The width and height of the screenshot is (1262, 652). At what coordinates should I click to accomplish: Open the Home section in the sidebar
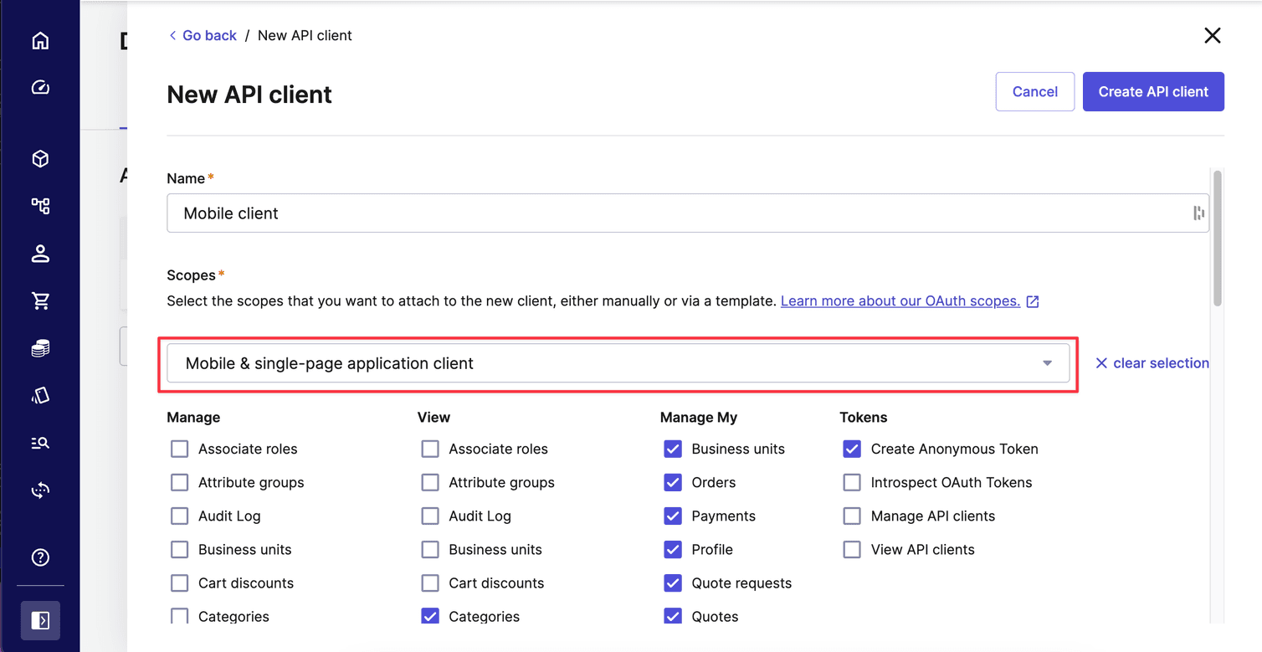[40, 39]
